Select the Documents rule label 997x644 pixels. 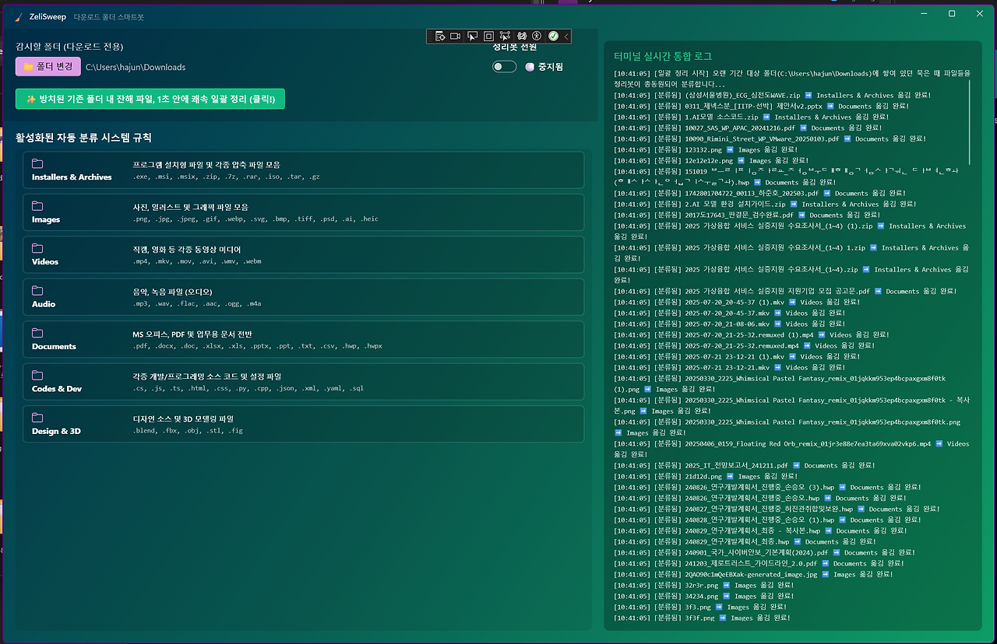click(54, 347)
